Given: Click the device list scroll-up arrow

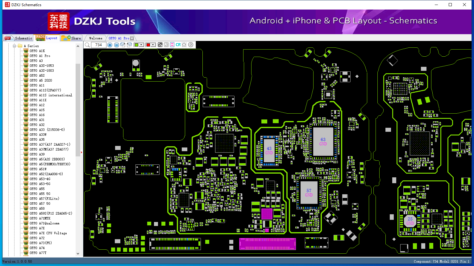Looking at the screenshot, I should 78,46.
